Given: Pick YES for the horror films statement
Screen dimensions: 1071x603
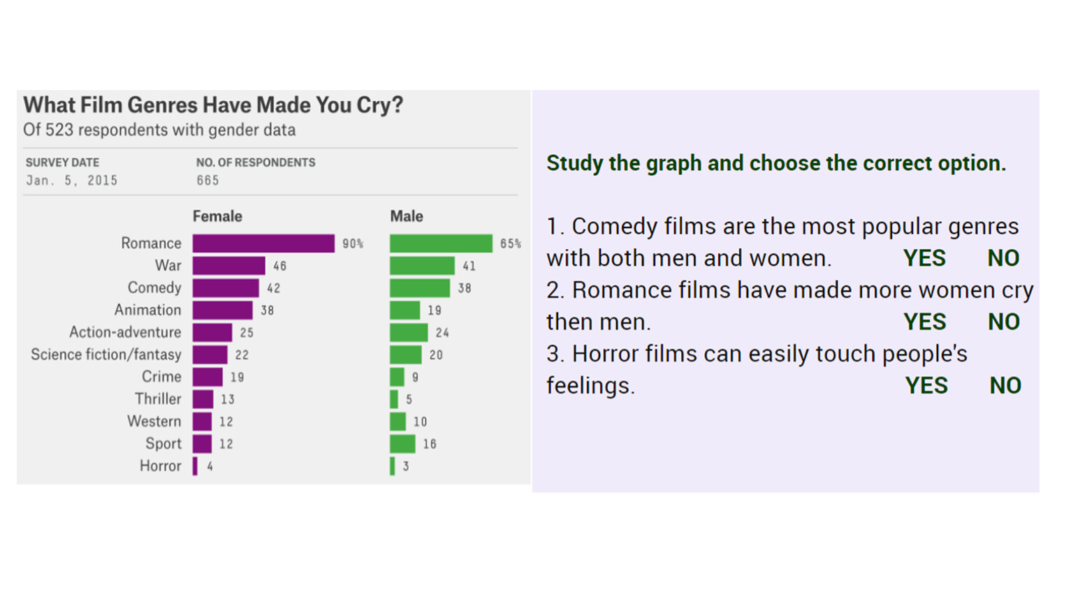Looking at the screenshot, I should [926, 385].
